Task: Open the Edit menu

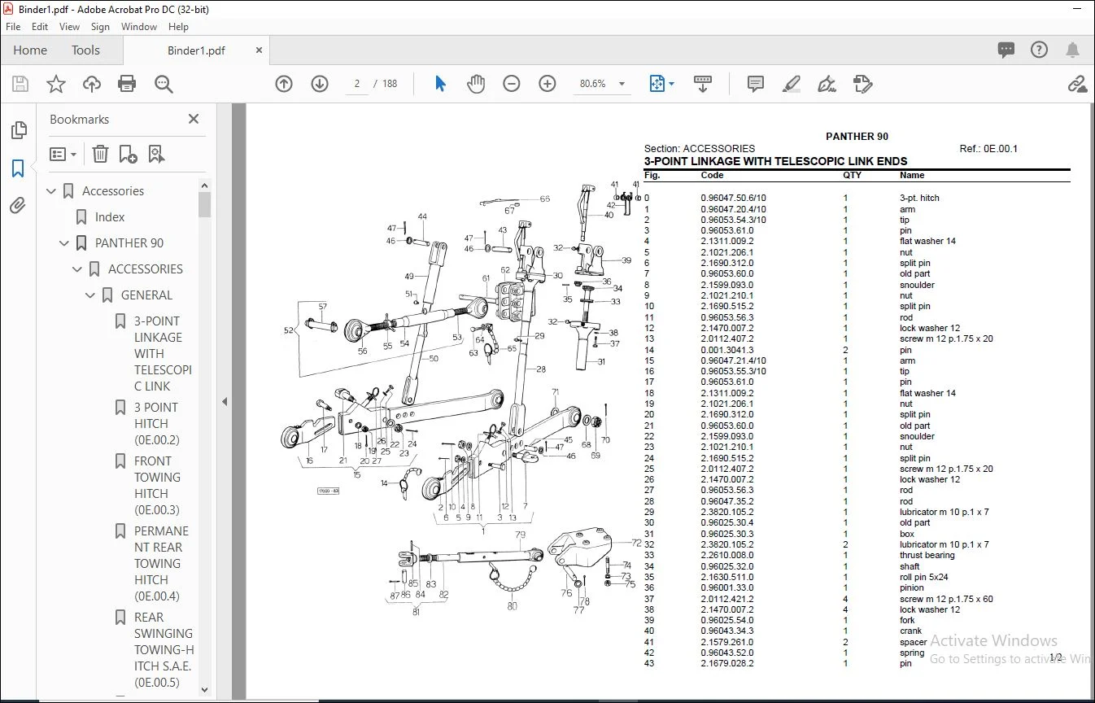Action: 40,27
